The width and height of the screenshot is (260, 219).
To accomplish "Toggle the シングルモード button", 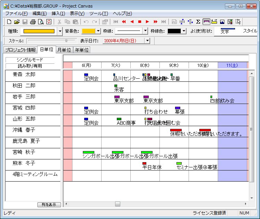I will [x=29, y=60].
